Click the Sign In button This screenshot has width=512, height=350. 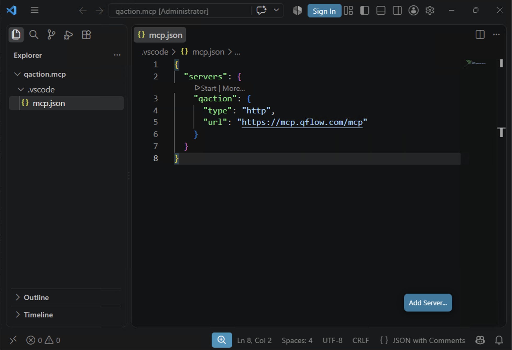pos(324,11)
